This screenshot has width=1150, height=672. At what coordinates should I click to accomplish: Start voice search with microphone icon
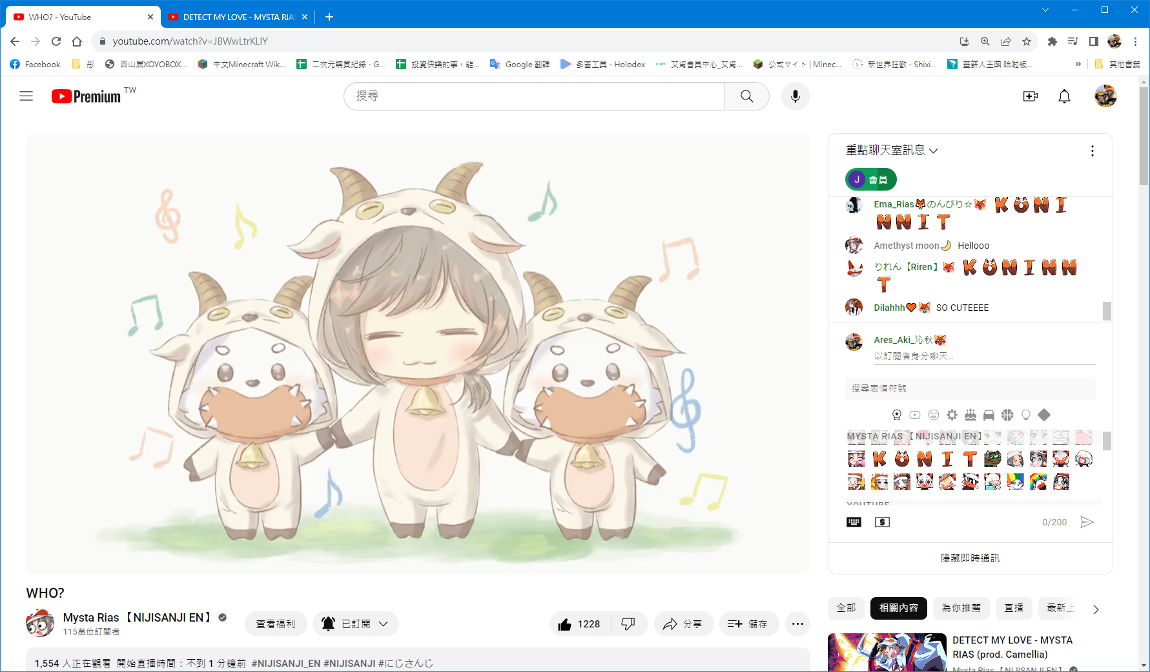pyautogui.click(x=796, y=96)
